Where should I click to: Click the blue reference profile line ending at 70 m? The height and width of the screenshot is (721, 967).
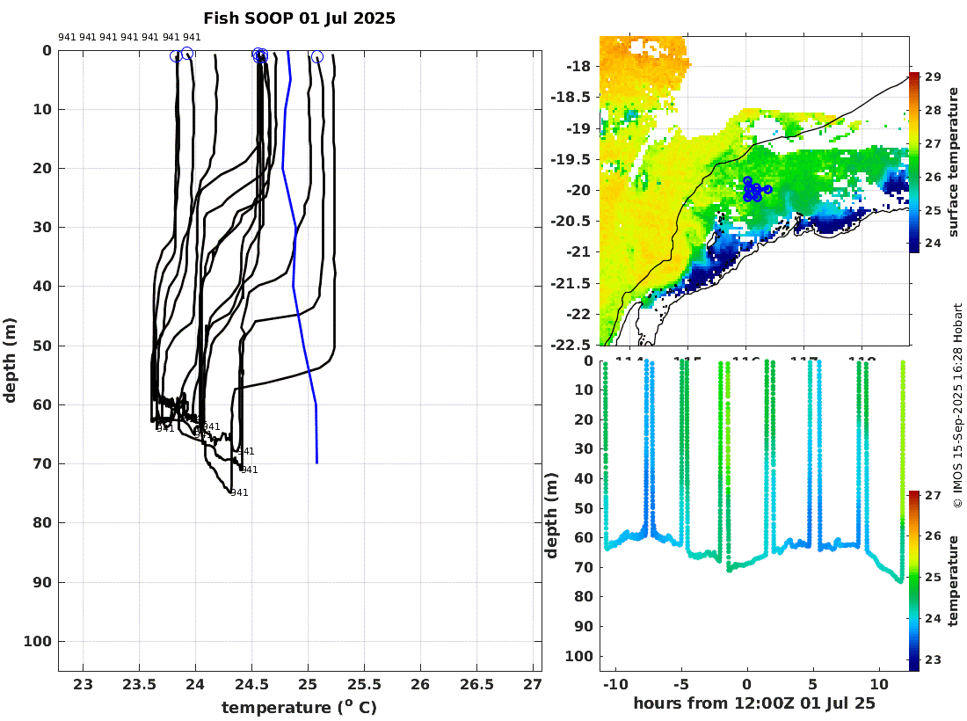coord(301,257)
